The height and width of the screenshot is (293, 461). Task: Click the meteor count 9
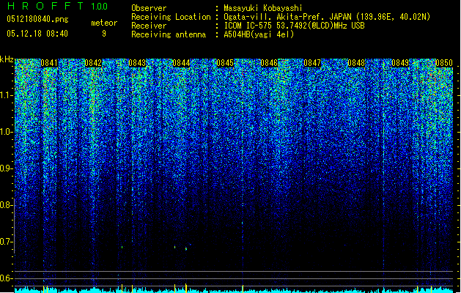click(x=104, y=34)
